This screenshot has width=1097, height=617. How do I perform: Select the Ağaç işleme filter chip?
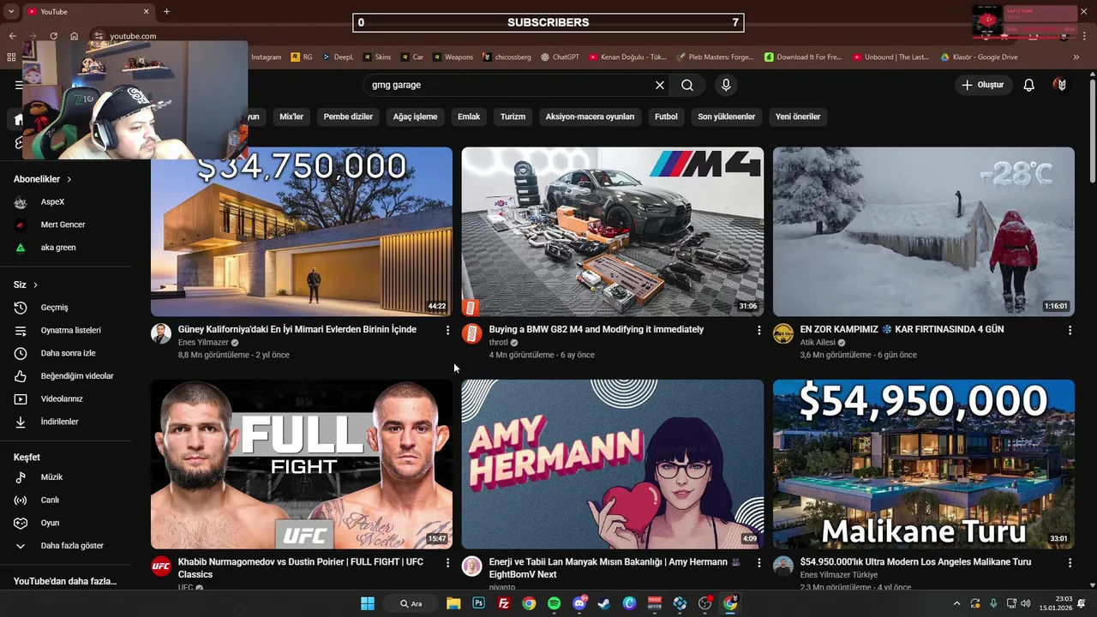point(415,117)
